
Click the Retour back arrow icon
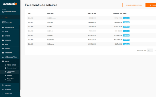3,18
